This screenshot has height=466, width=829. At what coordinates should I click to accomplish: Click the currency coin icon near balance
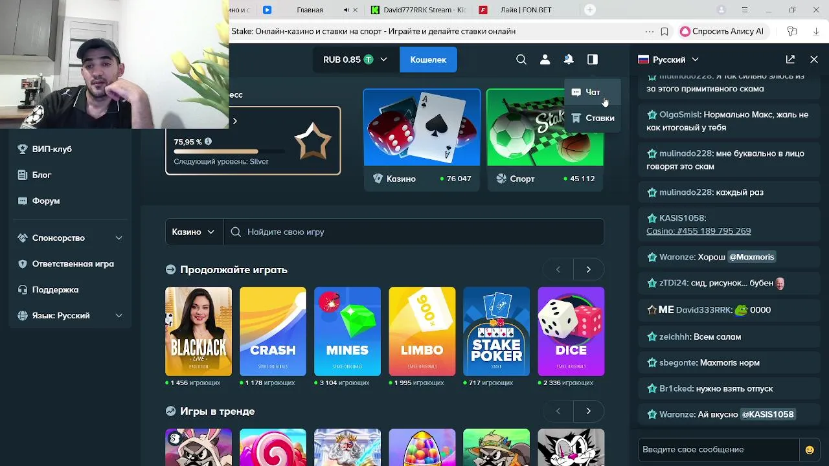pyautogui.click(x=369, y=60)
